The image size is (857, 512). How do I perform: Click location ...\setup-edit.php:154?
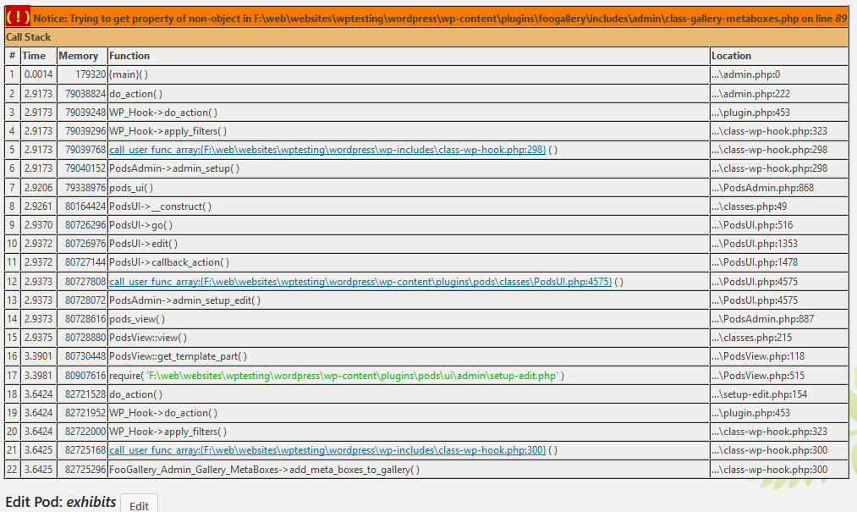(760, 394)
